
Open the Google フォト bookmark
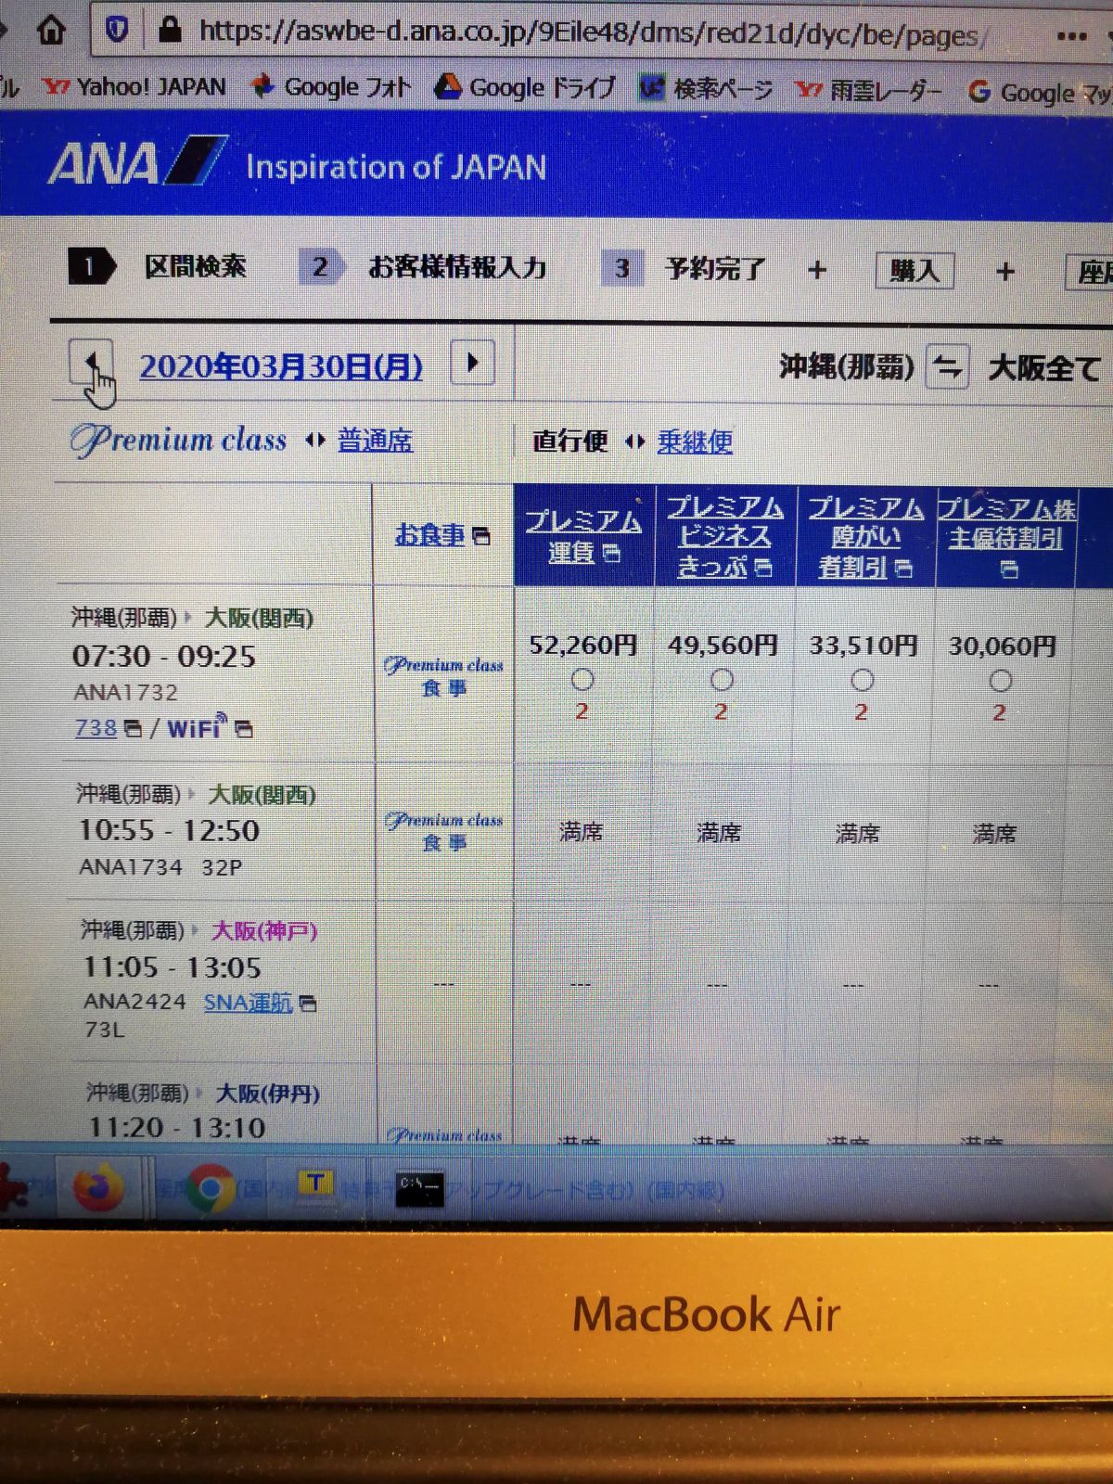click(331, 87)
